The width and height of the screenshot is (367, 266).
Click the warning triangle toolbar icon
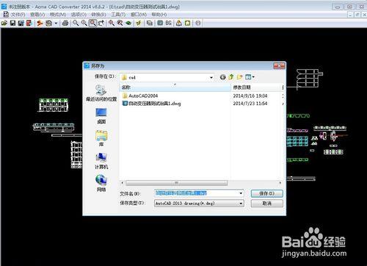point(179,24)
